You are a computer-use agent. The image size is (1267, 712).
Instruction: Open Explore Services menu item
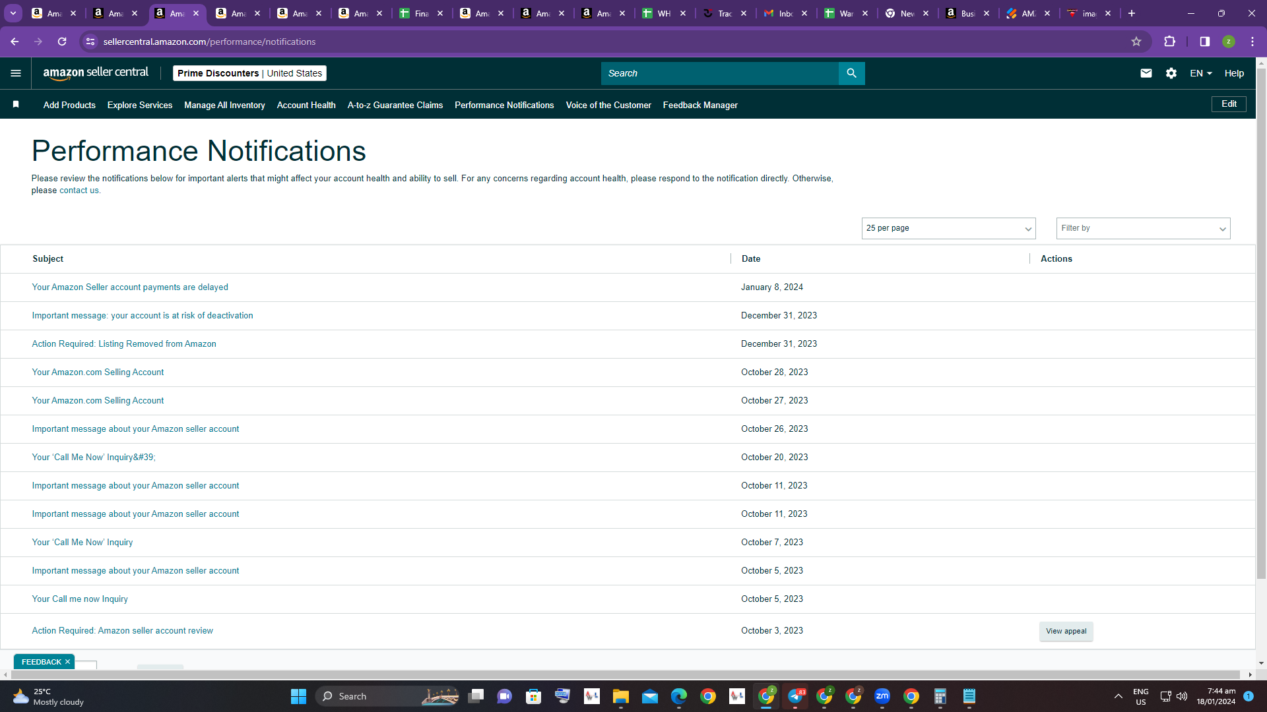[x=140, y=105]
